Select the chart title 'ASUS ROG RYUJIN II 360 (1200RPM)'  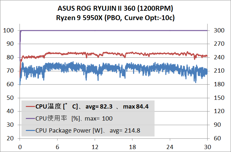(115, 9)
